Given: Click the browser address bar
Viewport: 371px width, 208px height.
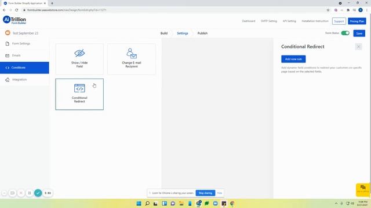Looking at the screenshot, I should (x=175, y=10).
